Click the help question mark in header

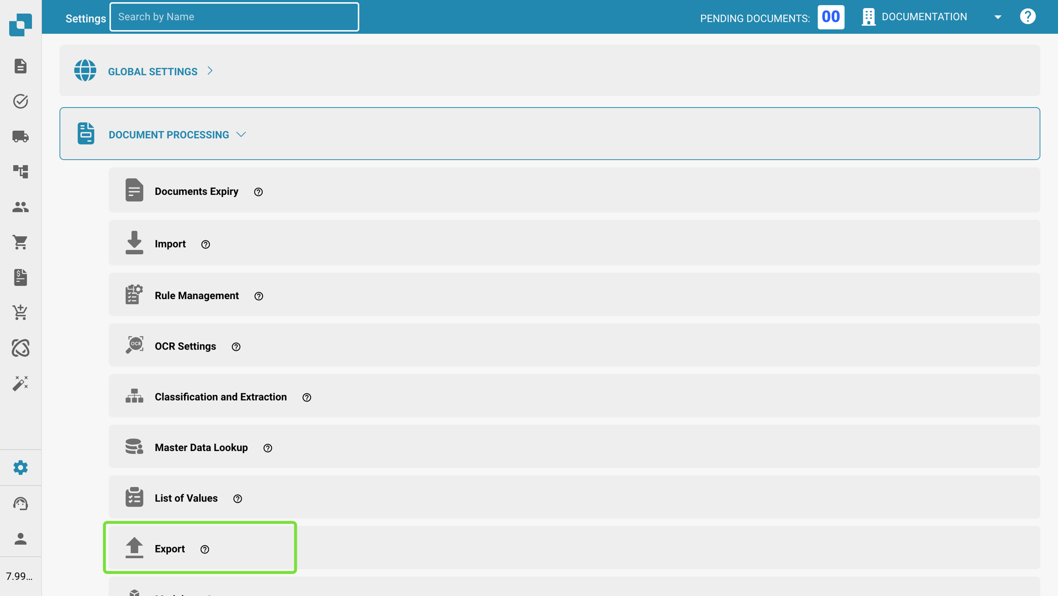pyautogui.click(x=1027, y=17)
